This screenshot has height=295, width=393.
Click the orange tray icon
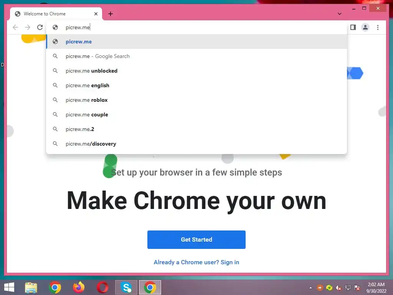click(320, 288)
